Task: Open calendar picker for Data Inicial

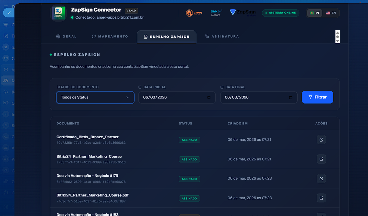Action: click(209, 97)
